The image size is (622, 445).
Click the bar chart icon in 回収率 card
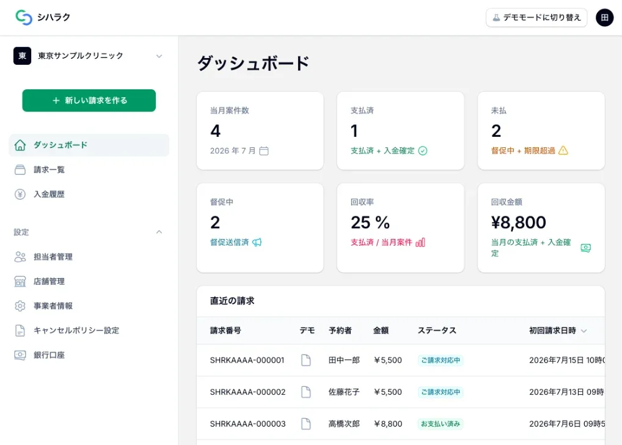420,242
